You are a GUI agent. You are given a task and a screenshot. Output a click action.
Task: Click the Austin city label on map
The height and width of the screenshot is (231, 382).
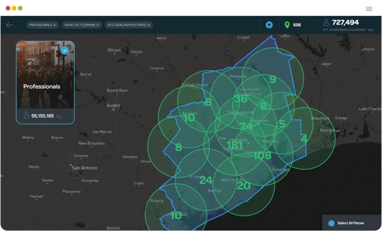(x=113, y=105)
